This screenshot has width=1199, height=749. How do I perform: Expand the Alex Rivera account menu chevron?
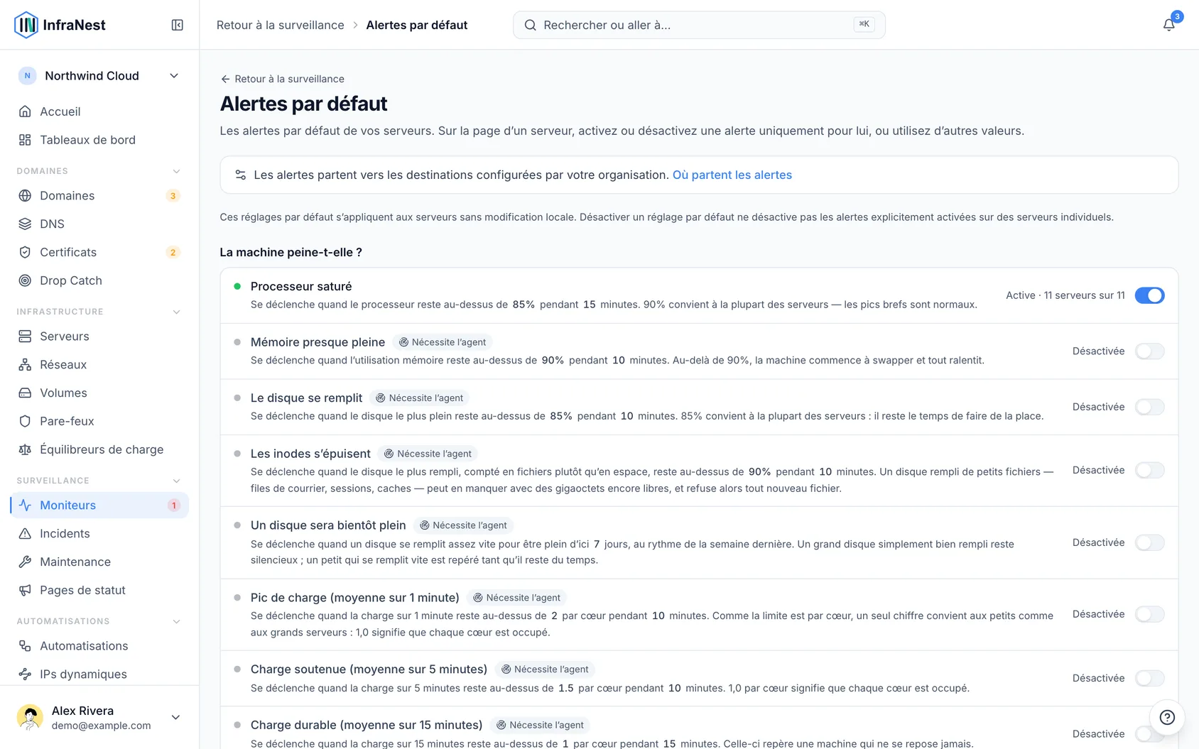click(175, 717)
